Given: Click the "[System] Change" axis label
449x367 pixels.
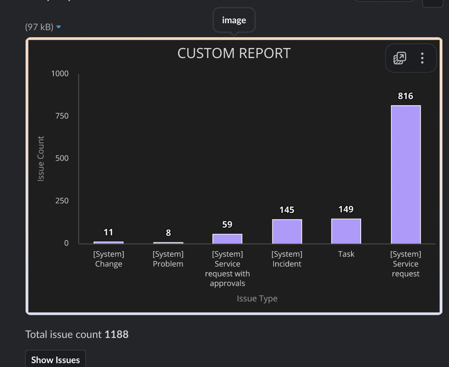Looking at the screenshot, I should tap(108, 259).
